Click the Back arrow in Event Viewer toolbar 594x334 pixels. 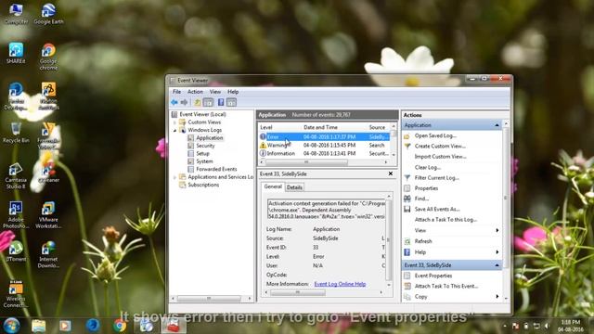(x=174, y=102)
